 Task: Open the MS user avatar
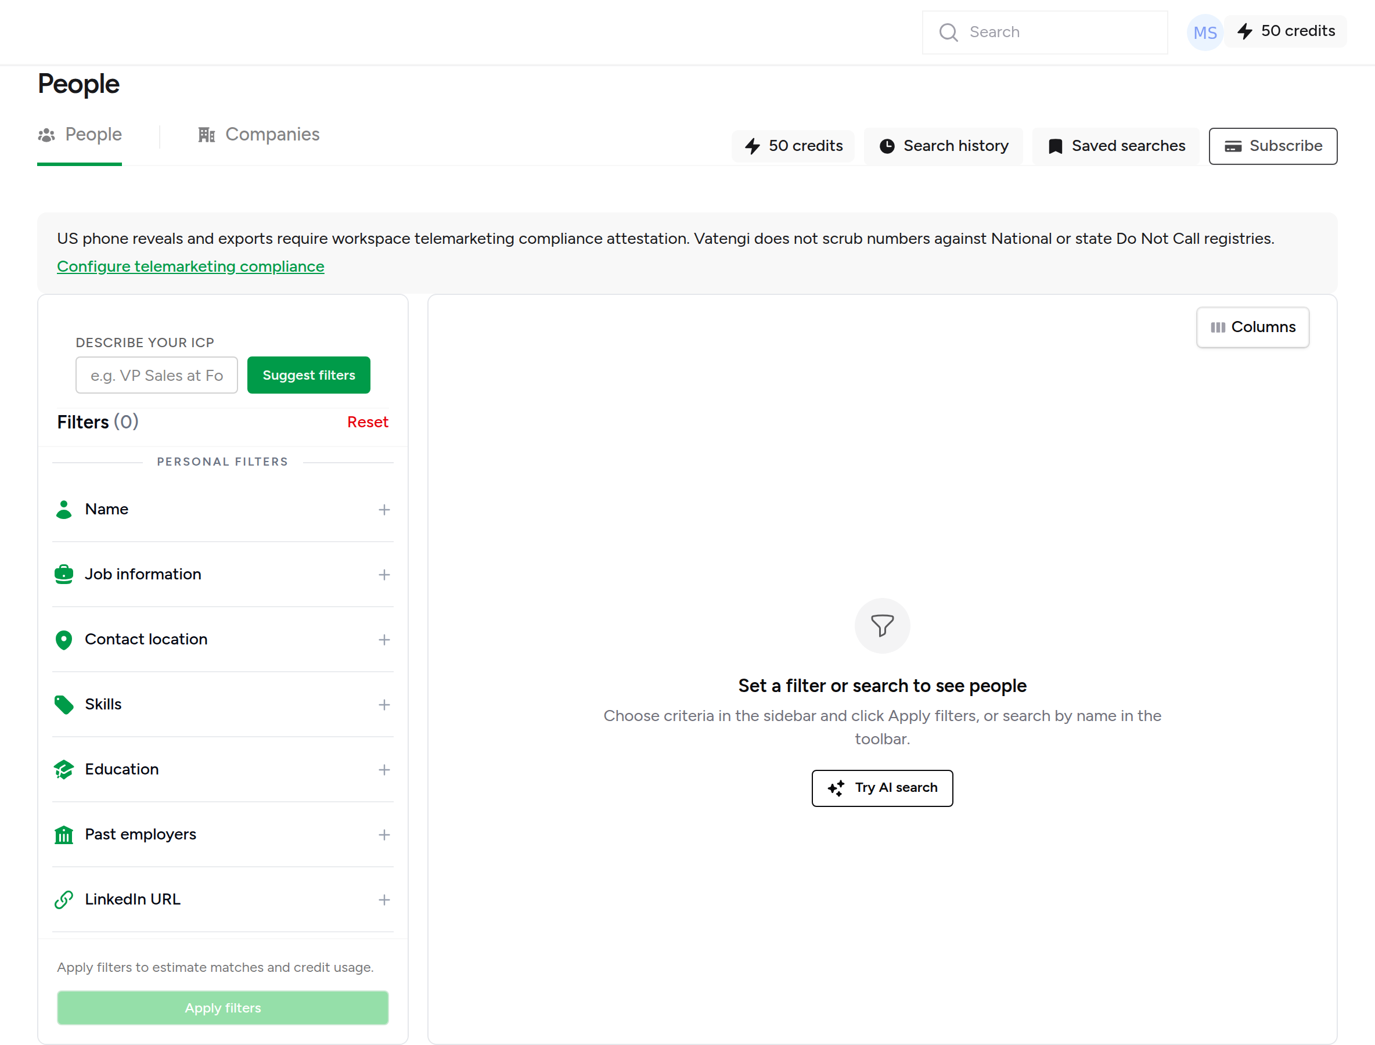1204,33
